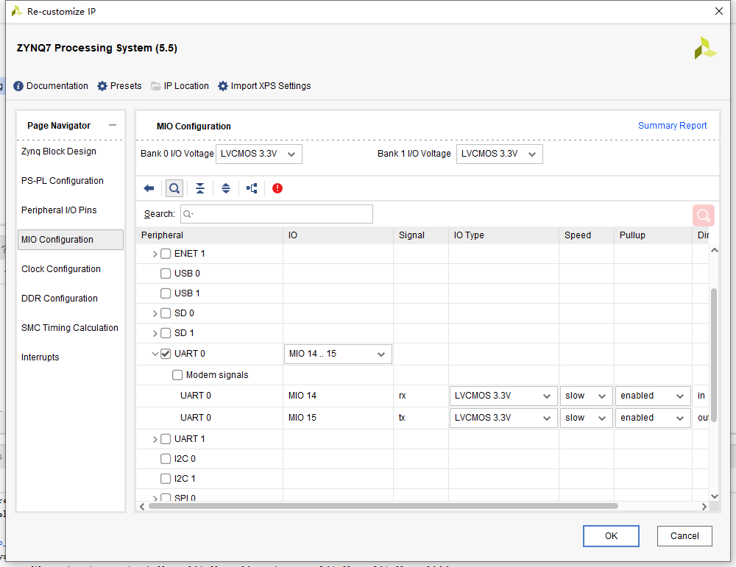This screenshot has width=736, height=567.
Task: Click the red error indicator icon
Action: point(277,188)
